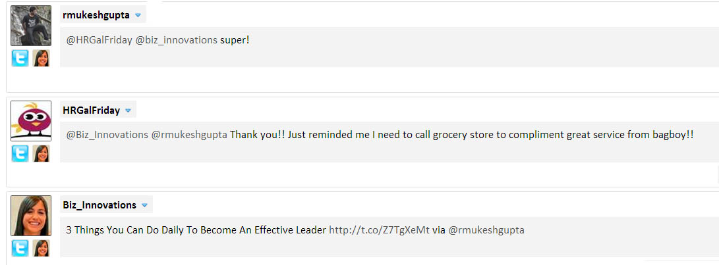Expand dropdown arrow next to Biz_Innovations
719x265 pixels.
point(144,206)
